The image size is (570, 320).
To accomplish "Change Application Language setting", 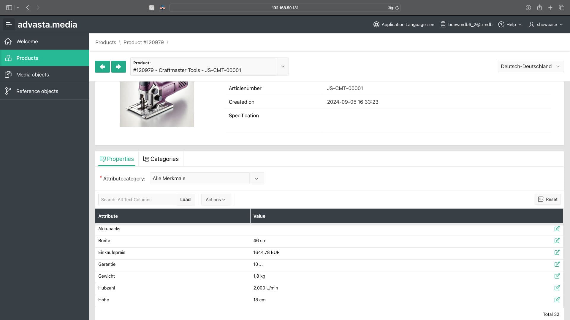I will [404, 25].
